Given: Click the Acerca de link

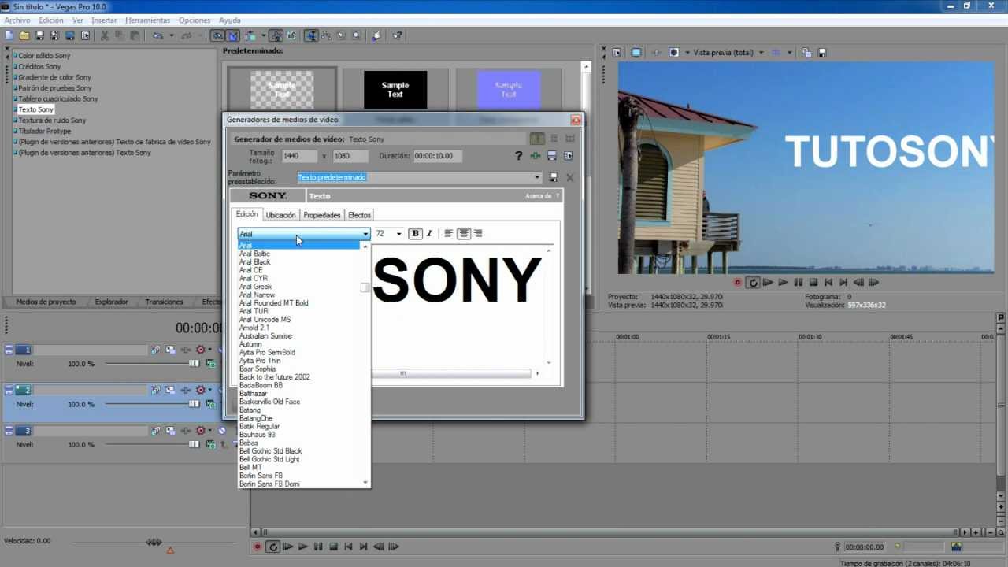Looking at the screenshot, I should (x=538, y=196).
